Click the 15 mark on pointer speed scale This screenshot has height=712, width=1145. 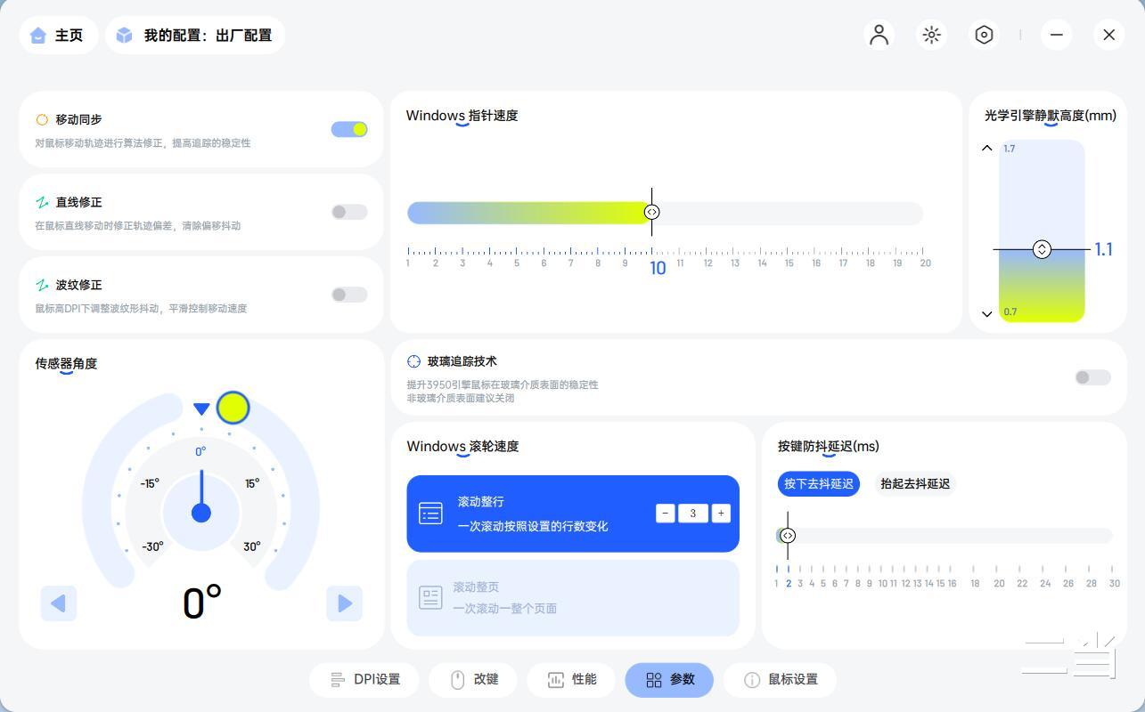point(789,263)
